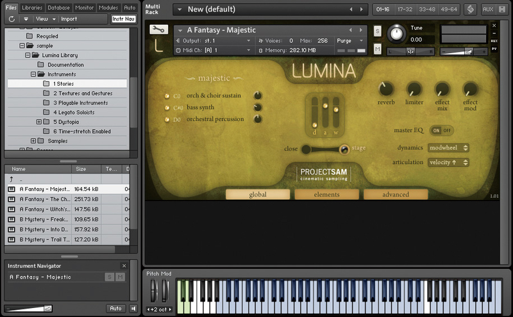Click the Mod wheel
Screen dimensions: 513x317
tap(165, 290)
